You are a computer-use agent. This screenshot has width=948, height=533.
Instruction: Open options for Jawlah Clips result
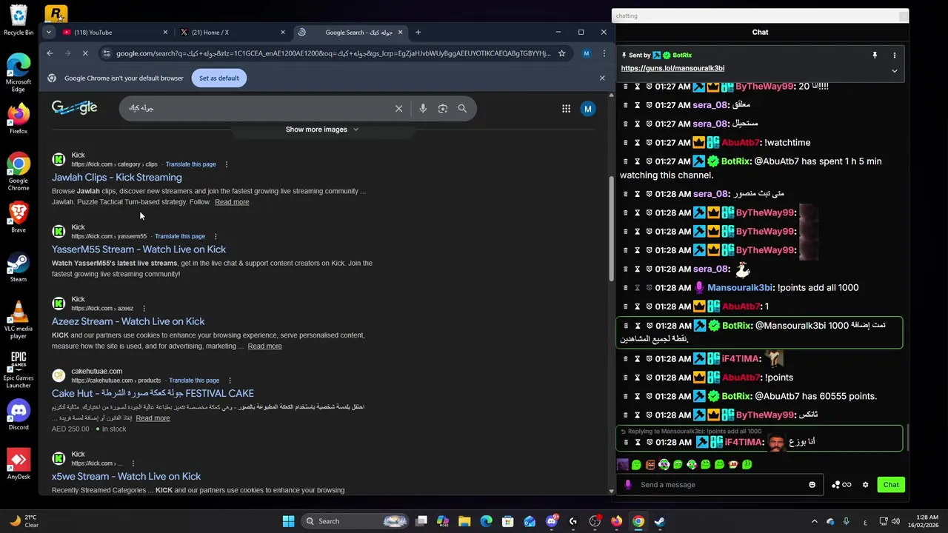[227, 164]
